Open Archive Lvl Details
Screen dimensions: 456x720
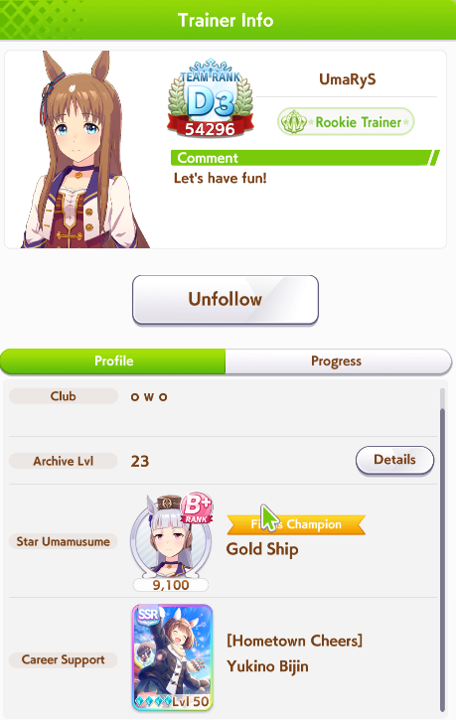(x=394, y=460)
